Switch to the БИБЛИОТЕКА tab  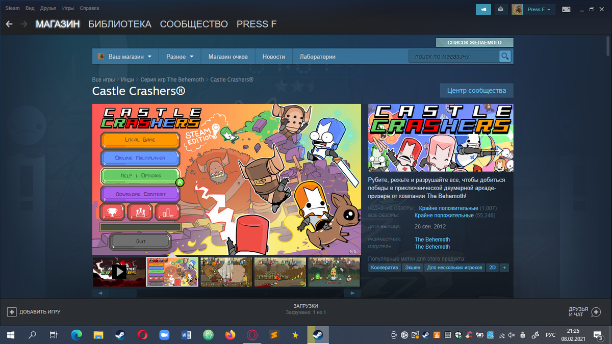[x=120, y=24]
